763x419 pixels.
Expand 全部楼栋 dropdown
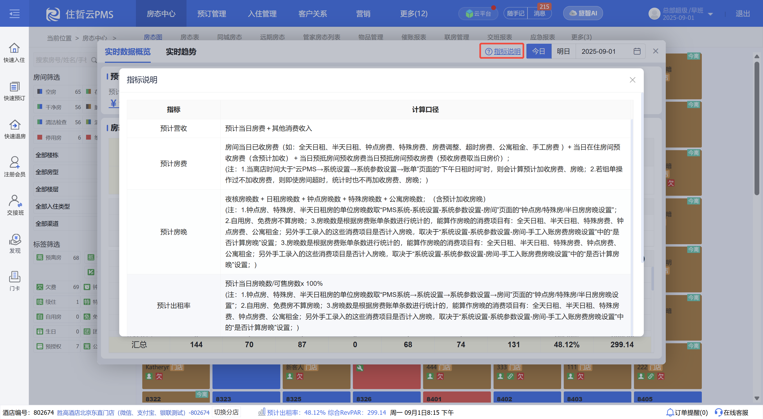[65, 155]
